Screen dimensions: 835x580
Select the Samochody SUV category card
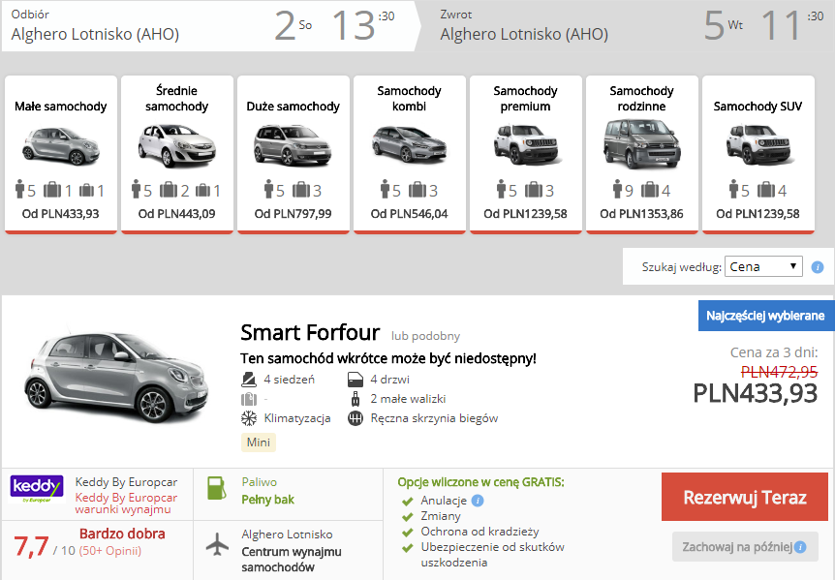pyautogui.click(x=758, y=154)
